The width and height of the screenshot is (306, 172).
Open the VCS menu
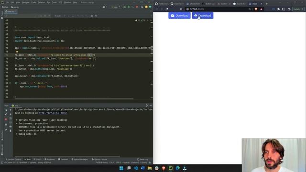tap(60, 2)
